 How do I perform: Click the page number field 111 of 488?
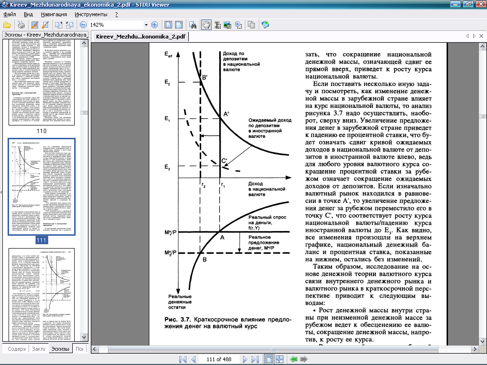[x=219, y=359]
